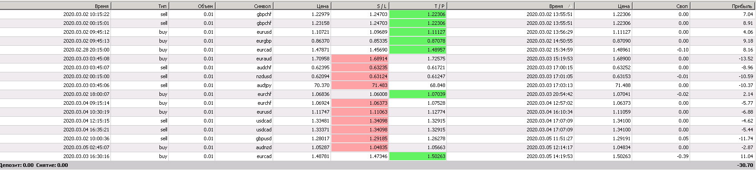Select the audjpy sell trade row
Screen dimensions: 756x170
point(378,85)
